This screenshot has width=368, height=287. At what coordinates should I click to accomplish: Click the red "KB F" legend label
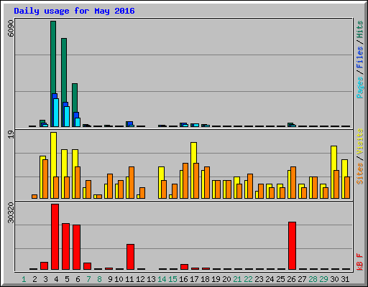(360, 262)
